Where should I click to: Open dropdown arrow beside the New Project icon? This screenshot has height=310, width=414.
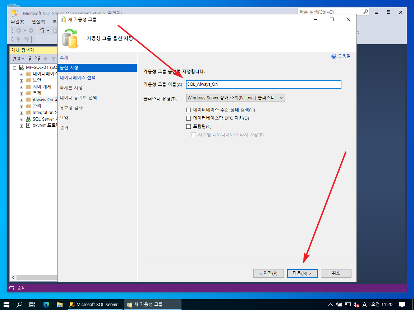coord(48,30)
